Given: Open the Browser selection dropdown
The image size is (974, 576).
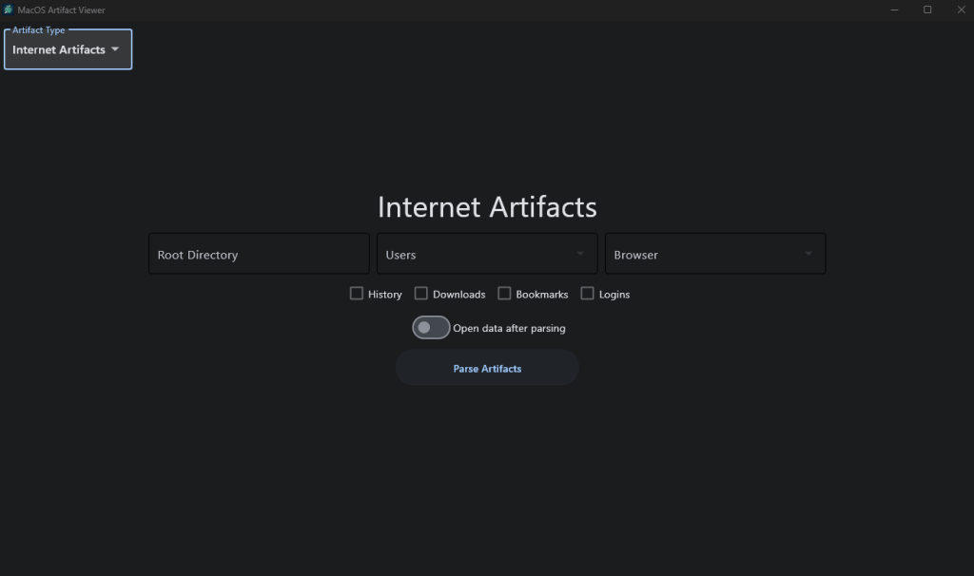Looking at the screenshot, I should point(715,255).
